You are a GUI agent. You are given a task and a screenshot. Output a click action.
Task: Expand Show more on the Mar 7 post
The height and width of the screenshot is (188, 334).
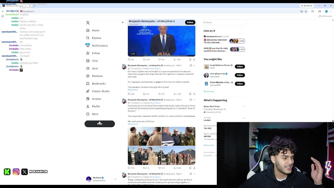[x=133, y=90]
